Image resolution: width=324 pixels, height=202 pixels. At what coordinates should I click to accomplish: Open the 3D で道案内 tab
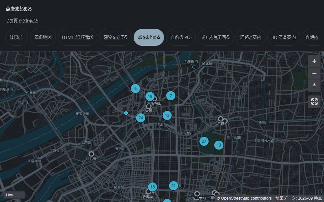(x=283, y=37)
